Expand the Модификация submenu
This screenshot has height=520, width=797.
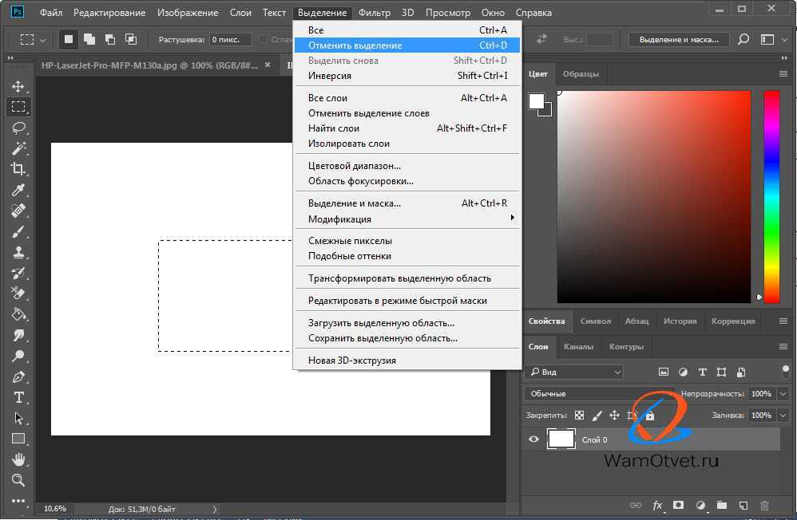point(407,219)
